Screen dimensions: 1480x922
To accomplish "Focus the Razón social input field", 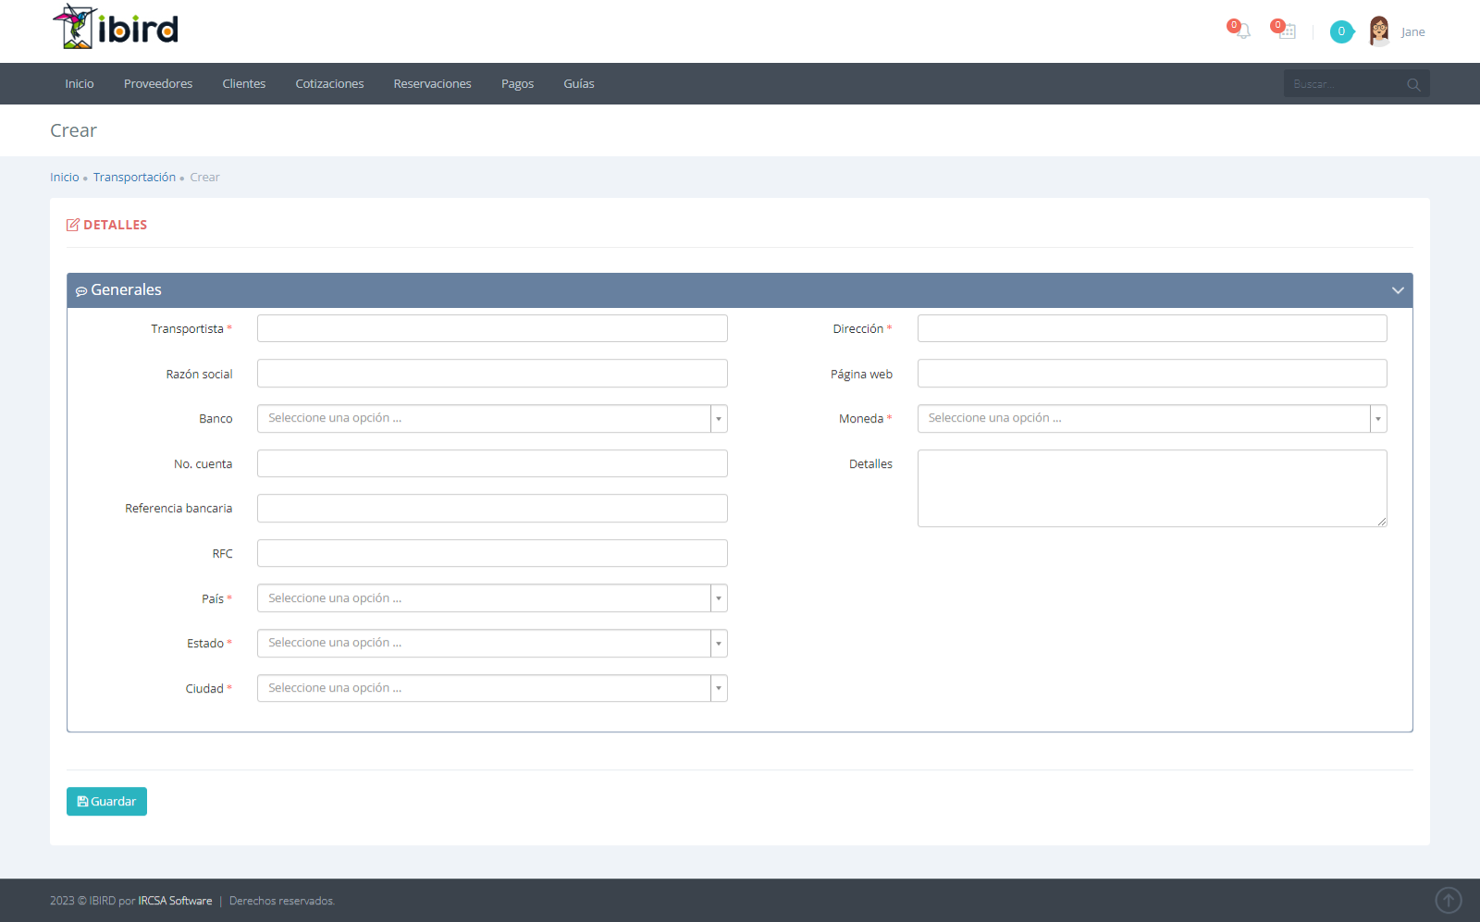I will [492, 374].
